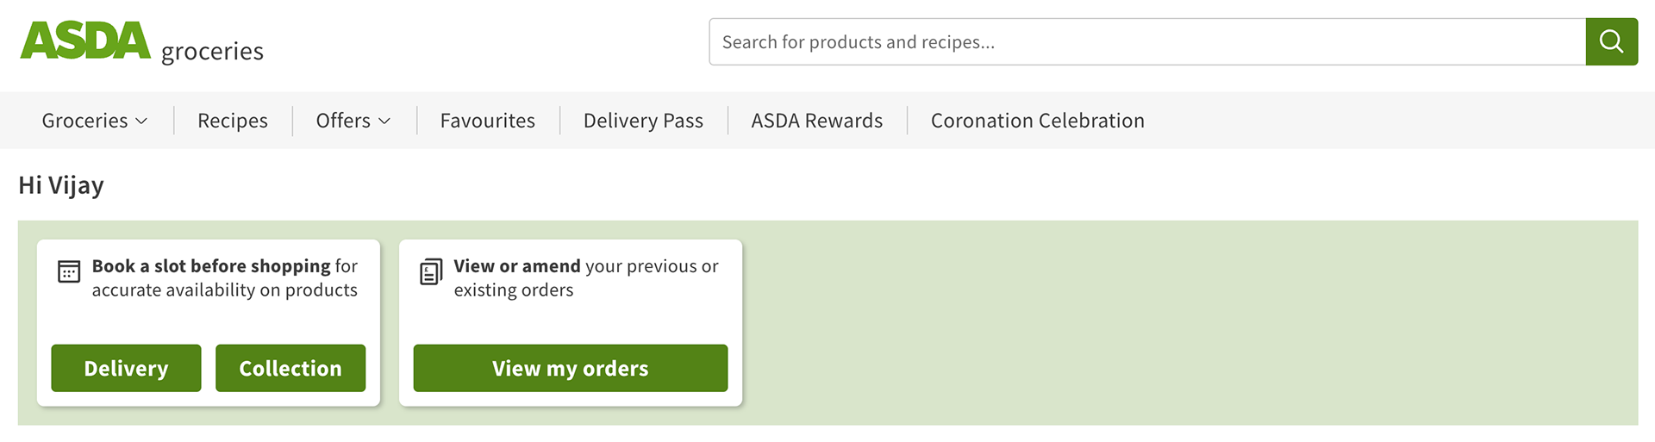Click the 'View or amend' orders text
Image resolution: width=1655 pixels, height=442 pixels.
pyautogui.click(x=517, y=266)
